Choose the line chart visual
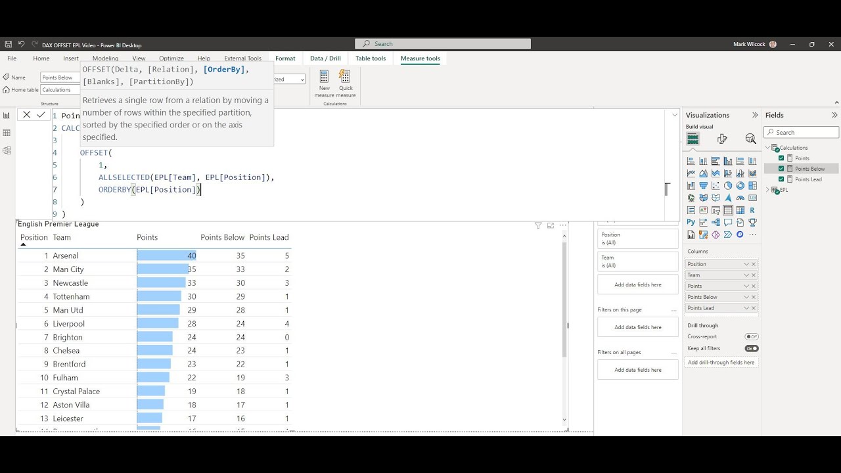 pyautogui.click(x=691, y=173)
